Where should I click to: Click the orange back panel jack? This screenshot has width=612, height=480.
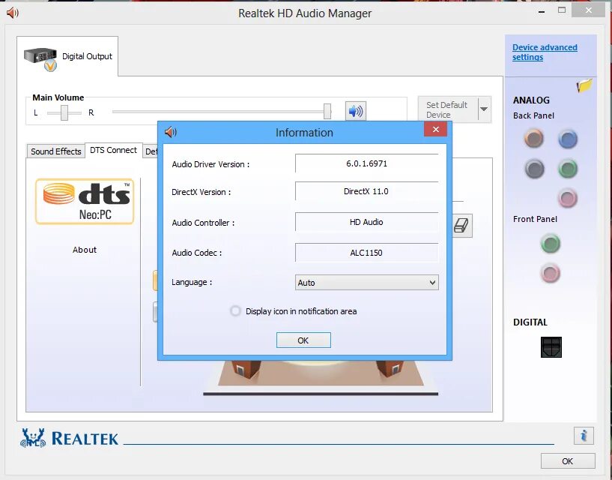coord(533,139)
